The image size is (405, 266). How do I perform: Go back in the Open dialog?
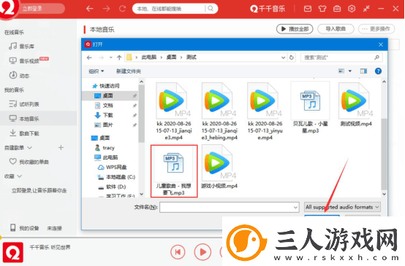[89, 58]
